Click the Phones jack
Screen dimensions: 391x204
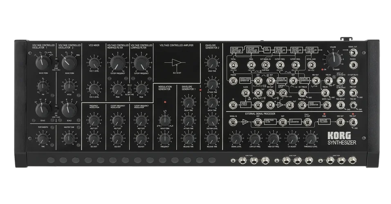point(353,65)
